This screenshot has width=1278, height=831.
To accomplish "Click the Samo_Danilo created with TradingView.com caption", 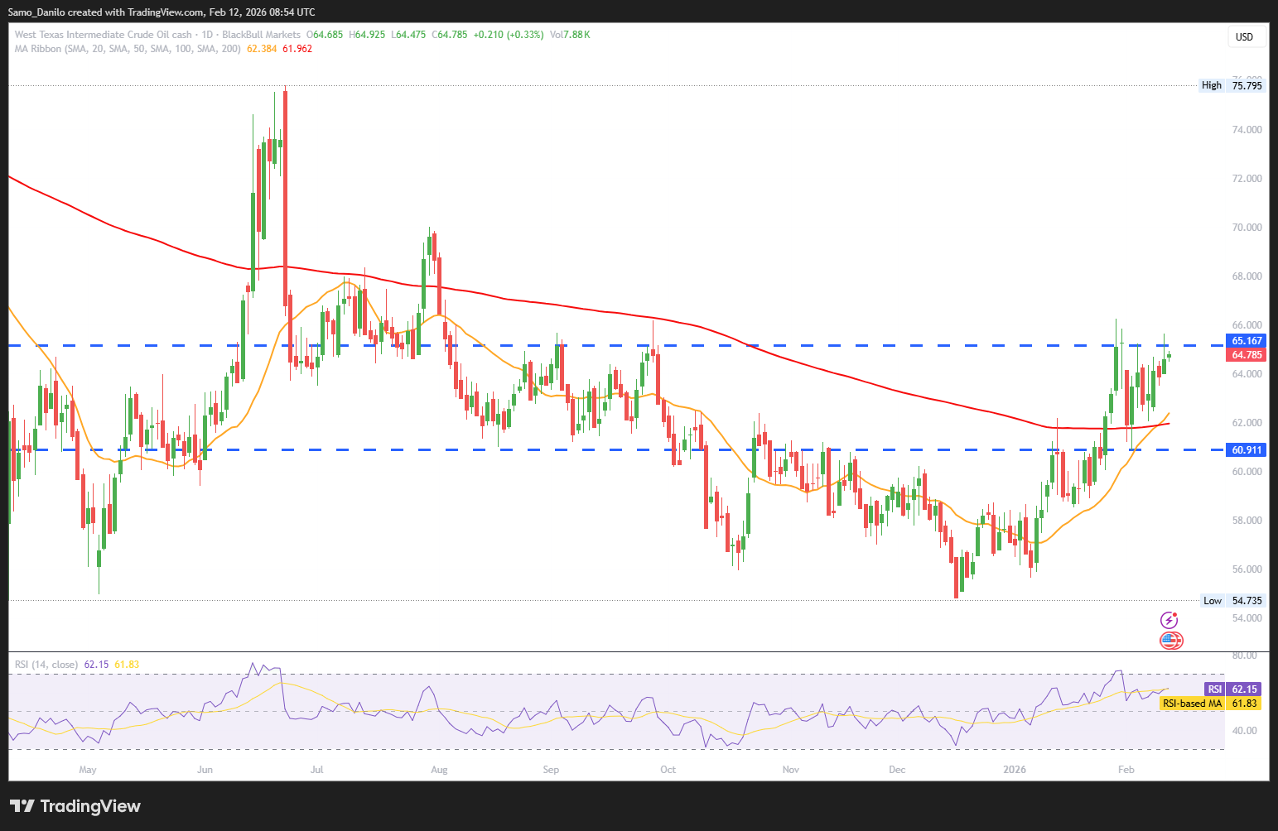I will (x=161, y=12).
